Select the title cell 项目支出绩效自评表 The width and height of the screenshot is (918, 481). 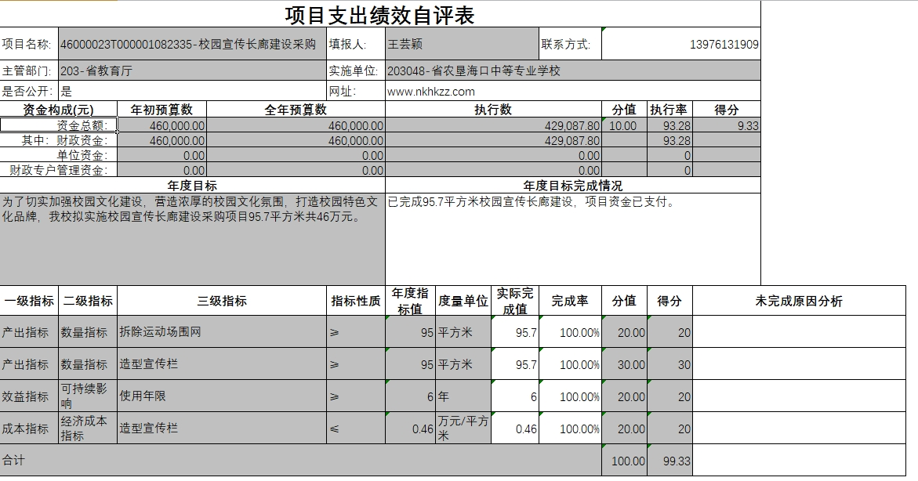380,15
